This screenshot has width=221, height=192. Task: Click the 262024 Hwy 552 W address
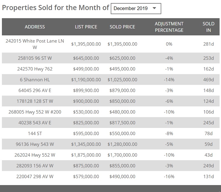click(35, 155)
